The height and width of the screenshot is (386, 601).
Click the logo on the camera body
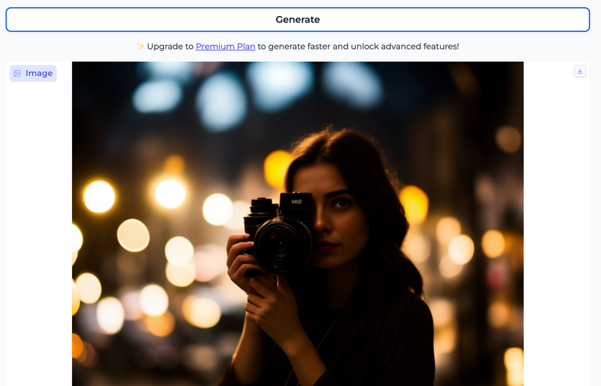point(296,202)
